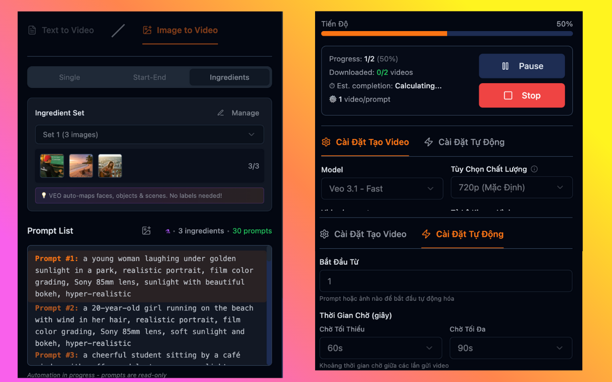Image resolution: width=612 pixels, height=382 pixels.
Task: Click the image icon in the Image to Video tab
Action: point(147,30)
